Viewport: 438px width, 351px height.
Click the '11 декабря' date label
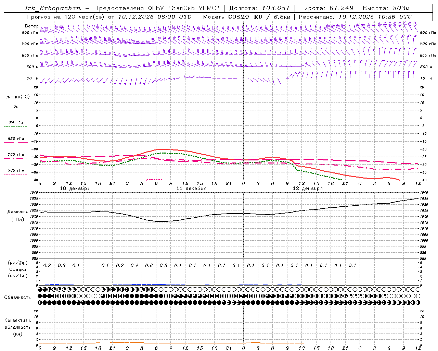(191, 189)
